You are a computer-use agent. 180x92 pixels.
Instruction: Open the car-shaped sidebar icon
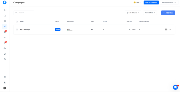[4, 48]
